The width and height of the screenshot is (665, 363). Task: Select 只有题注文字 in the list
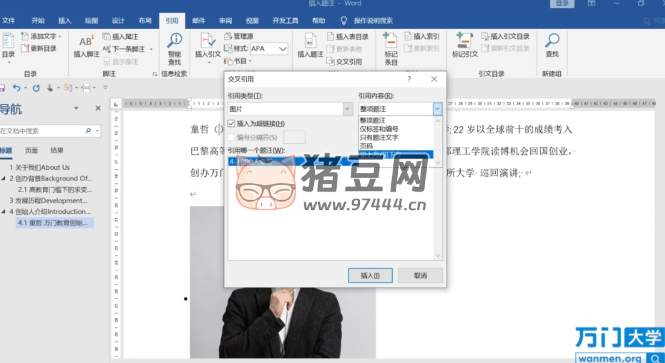379,138
